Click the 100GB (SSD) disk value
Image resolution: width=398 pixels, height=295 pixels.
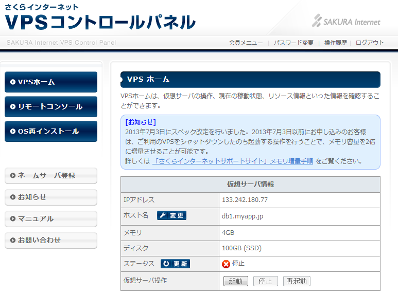coord(241,248)
